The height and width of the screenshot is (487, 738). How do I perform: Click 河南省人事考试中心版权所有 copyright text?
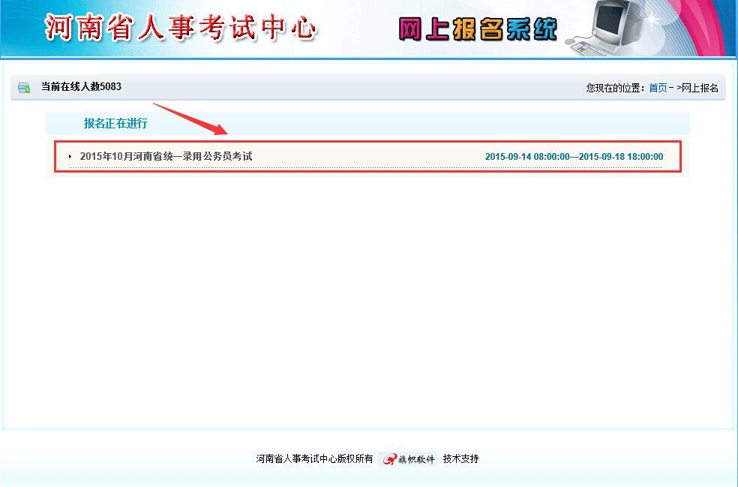click(314, 459)
